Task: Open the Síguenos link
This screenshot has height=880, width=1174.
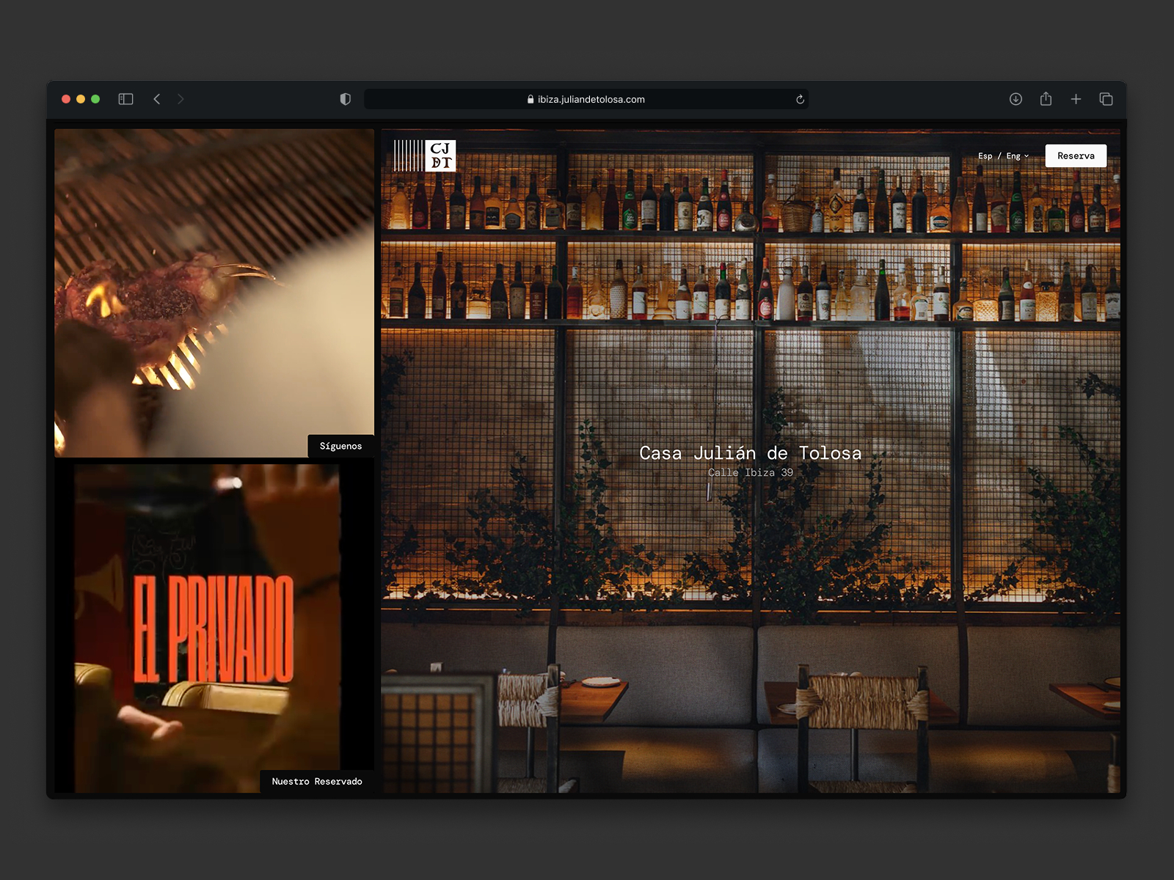Action: [x=340, y=446]
